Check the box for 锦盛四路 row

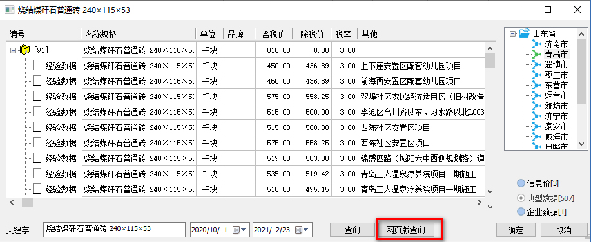click(x=37, y=158)
